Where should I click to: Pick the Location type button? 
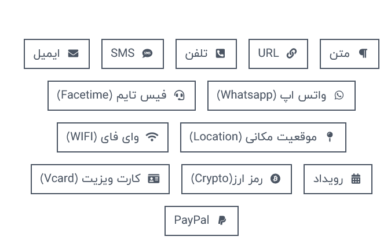click(263, 137)
